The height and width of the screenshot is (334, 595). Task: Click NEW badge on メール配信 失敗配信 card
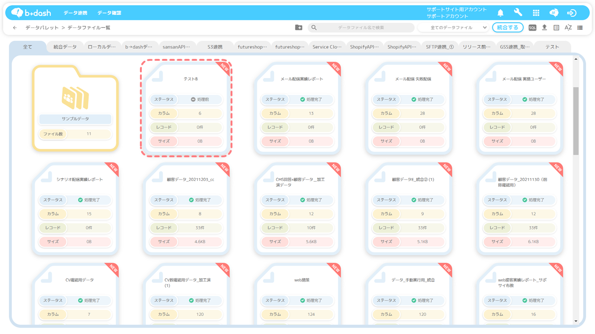click(x=447, y=68)
